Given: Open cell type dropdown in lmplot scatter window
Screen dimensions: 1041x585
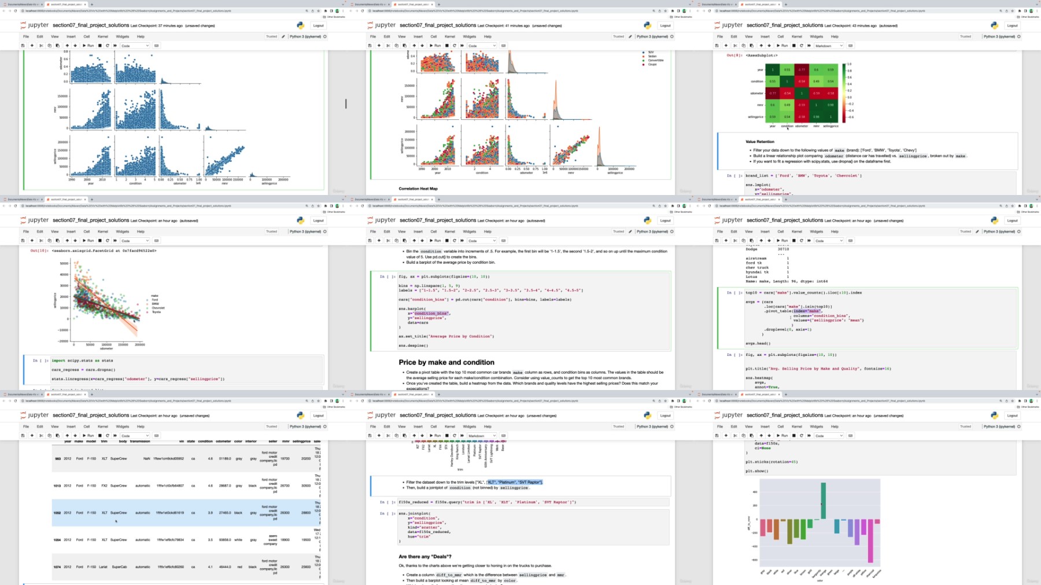Looking at the screenshot, I should pyautogui.click(x=134, y=241).
